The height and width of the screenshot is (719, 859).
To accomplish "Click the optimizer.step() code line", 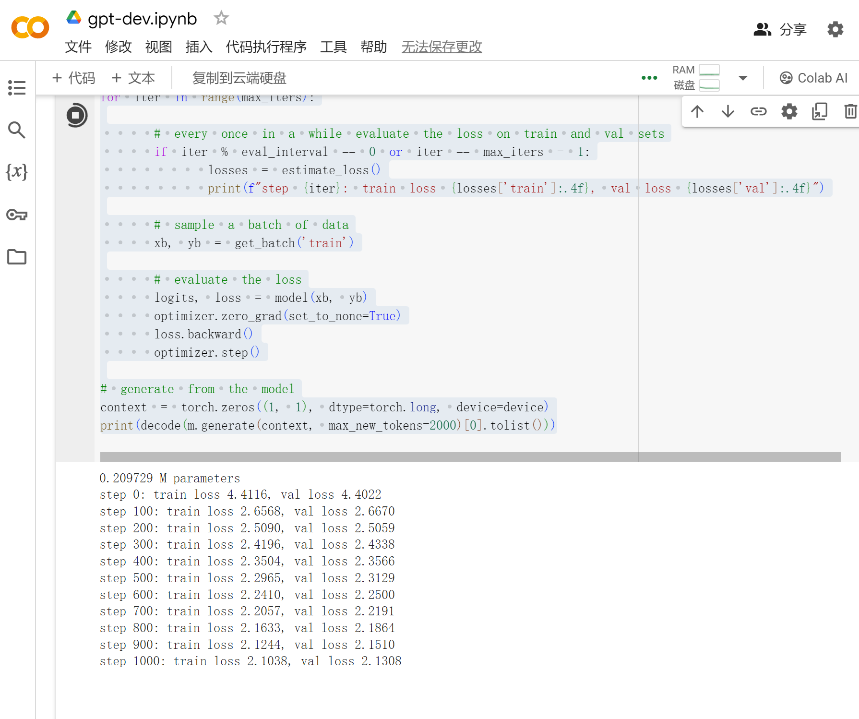I will point(207,352).
